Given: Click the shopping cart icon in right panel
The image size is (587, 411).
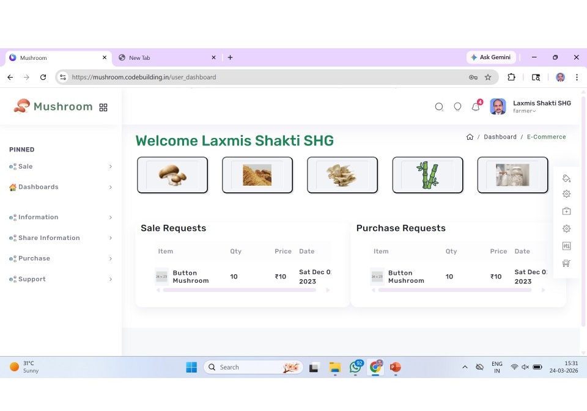Looking at the screenshot, I should [566, 263].
